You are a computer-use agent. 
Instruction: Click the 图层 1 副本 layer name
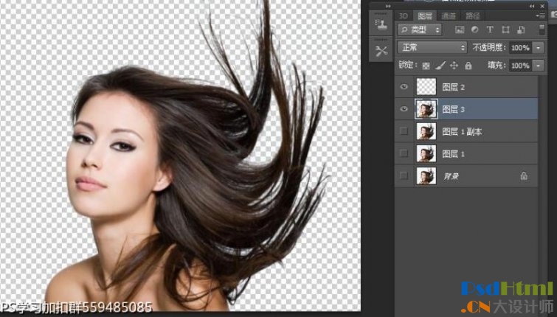click(462, 132)
